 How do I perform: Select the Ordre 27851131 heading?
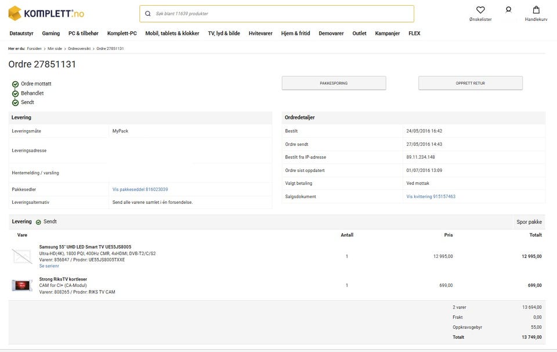click(x=42, y=64)
